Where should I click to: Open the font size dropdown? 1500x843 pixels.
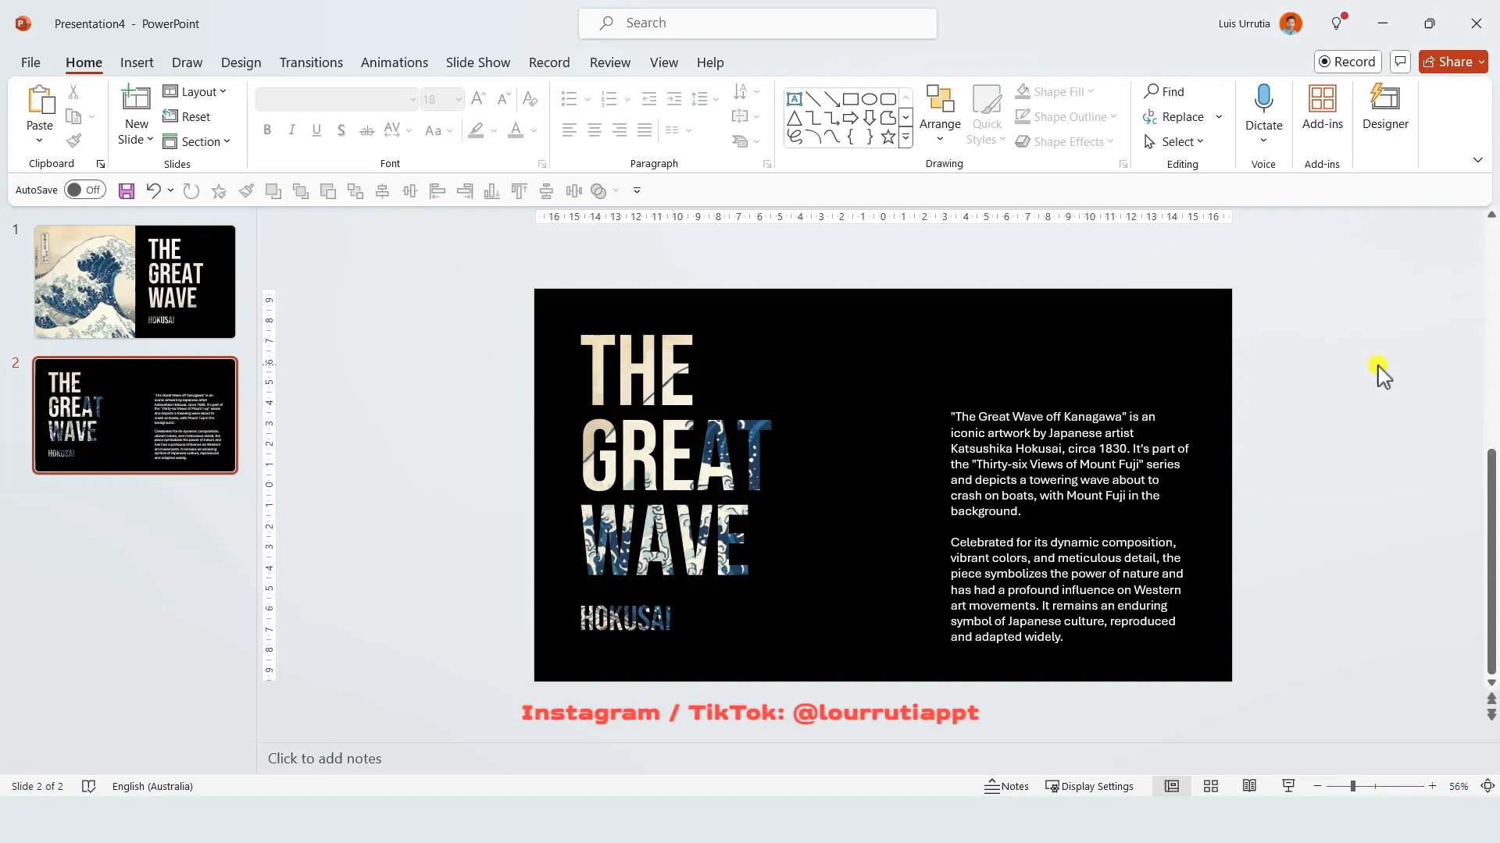tap(459, 99)
